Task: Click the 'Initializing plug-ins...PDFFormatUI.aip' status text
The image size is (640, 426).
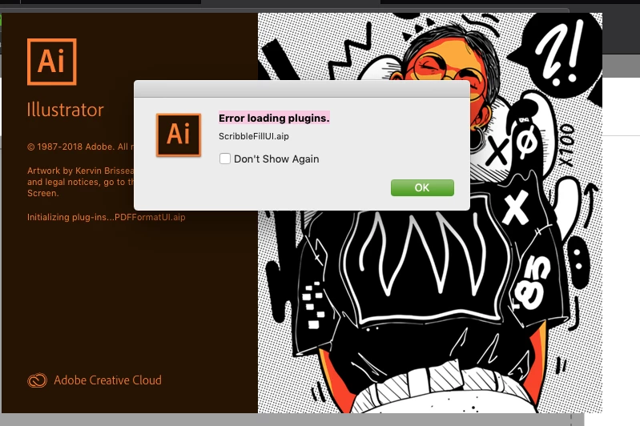Action: [x=106, y=217]
